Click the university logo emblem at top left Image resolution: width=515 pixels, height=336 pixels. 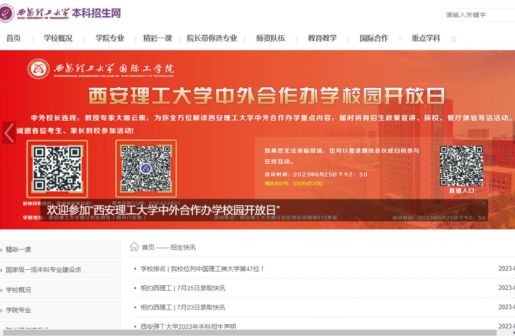[x=6, y=13]
